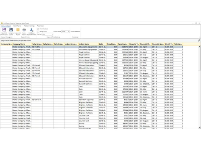Switch to the Layout & Export tab

tap(6, 26)
